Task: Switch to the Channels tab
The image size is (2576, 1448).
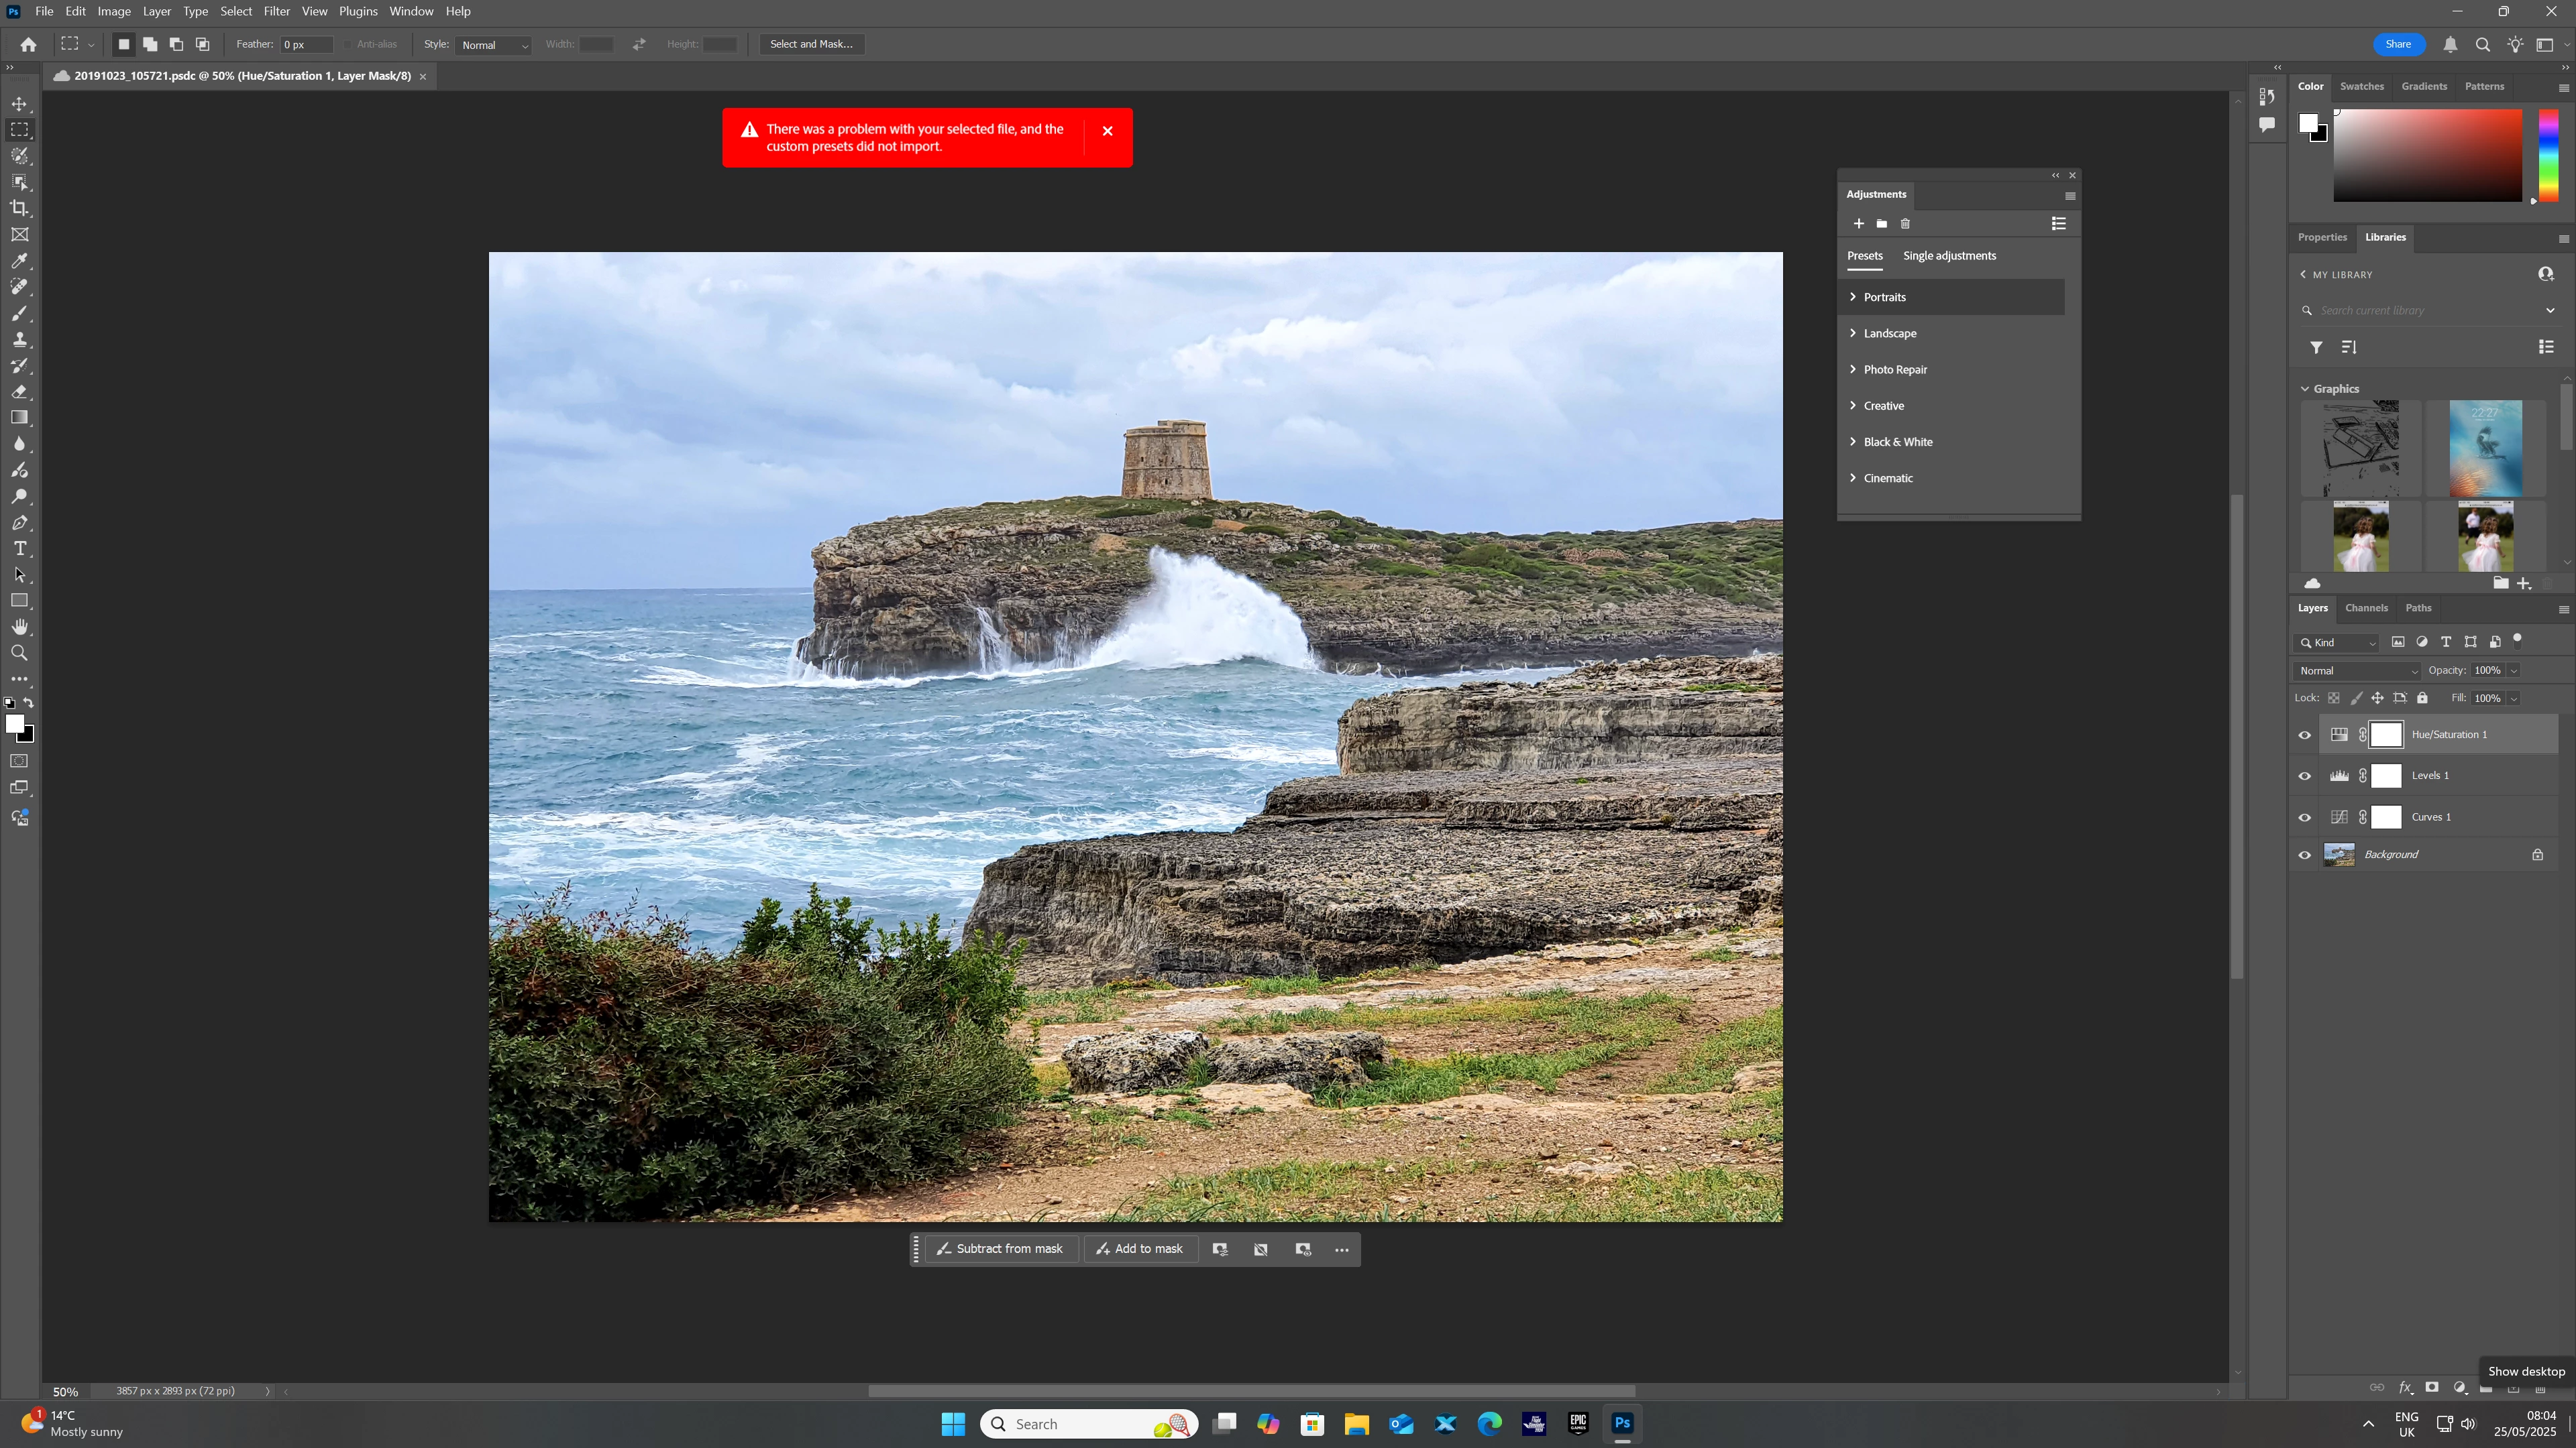Action: tap(2366, 607)
